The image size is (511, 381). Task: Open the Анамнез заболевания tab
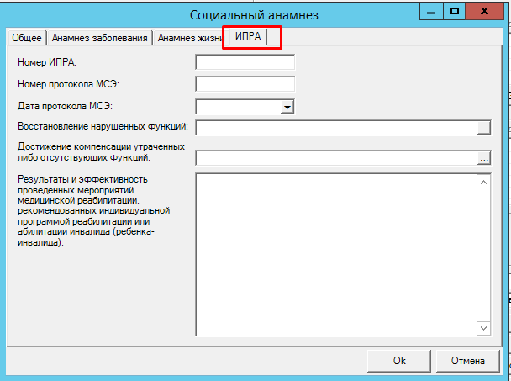(x=100, y=38)
